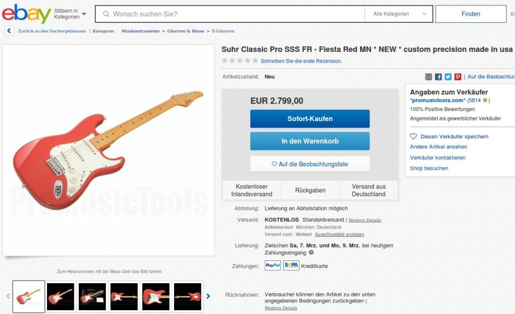The image size is (515, 314).
Task: Expand Stöbern in Kategorien menu
Action: [71, 14]
